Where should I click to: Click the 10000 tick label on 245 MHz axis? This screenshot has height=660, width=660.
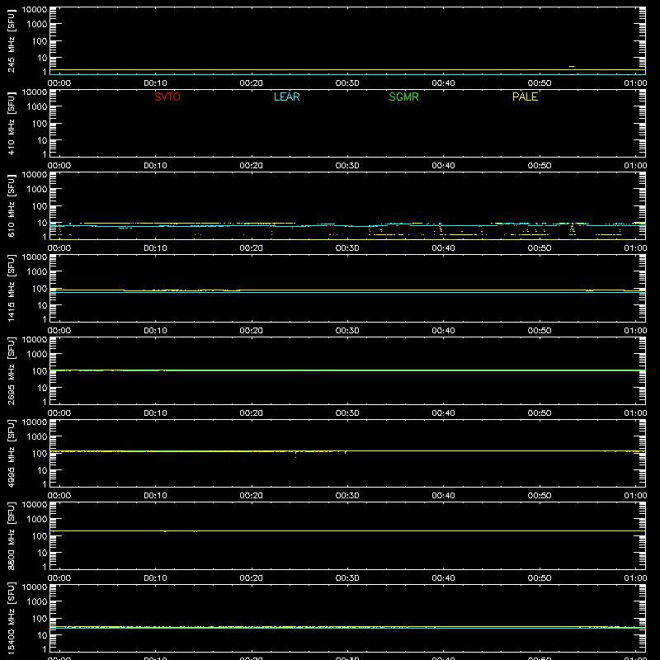click(x=35, y=10)
